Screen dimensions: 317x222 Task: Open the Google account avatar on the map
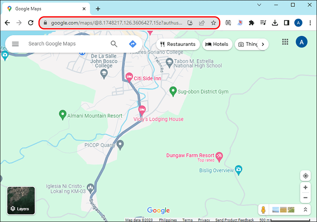302,42
